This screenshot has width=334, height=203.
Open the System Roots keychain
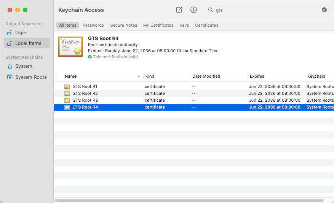click(30, 77)
